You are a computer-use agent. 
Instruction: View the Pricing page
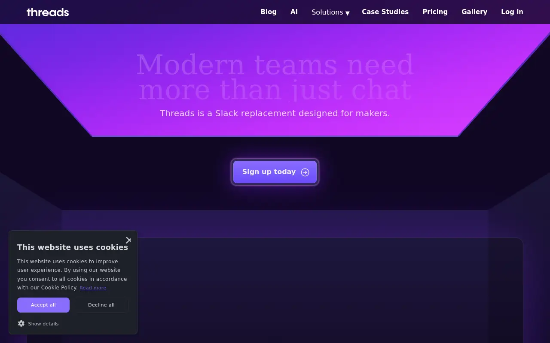pos(435,12)
